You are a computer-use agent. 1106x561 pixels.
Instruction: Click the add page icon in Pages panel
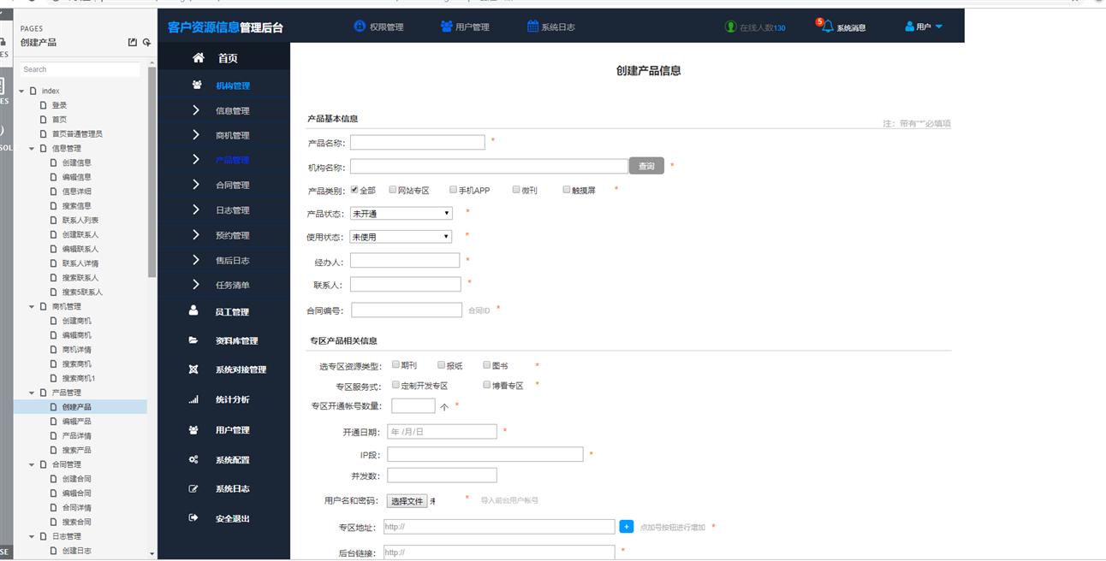(146, 42)
